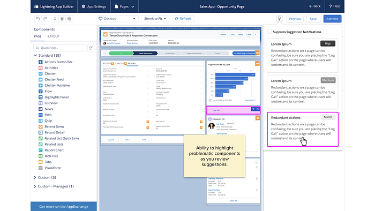Select the Actions Button Bar component

click(56, 62)
